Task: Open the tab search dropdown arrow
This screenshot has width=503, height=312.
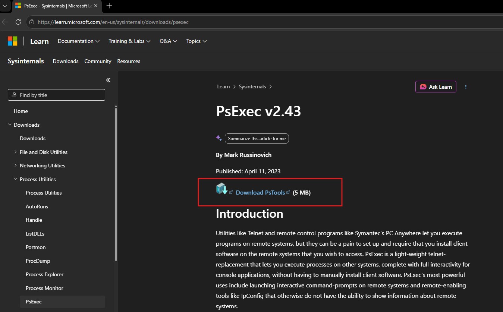Action: pyautogui.click(x=5, y=6)
